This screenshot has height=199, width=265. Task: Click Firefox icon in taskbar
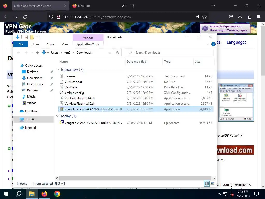[x=45, y=194]
